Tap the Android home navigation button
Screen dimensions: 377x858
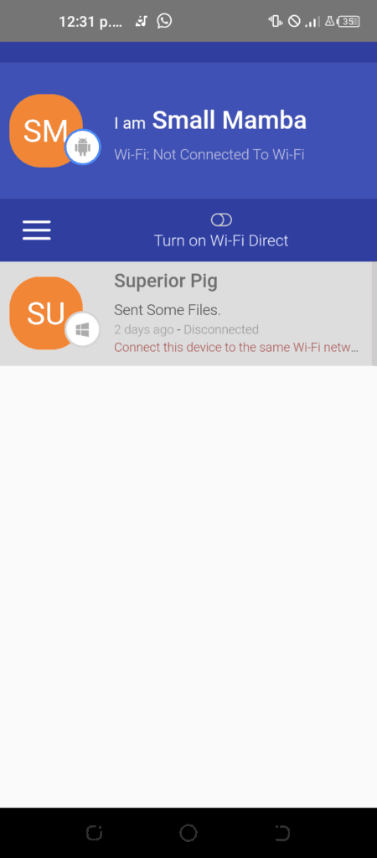(188, 833)
